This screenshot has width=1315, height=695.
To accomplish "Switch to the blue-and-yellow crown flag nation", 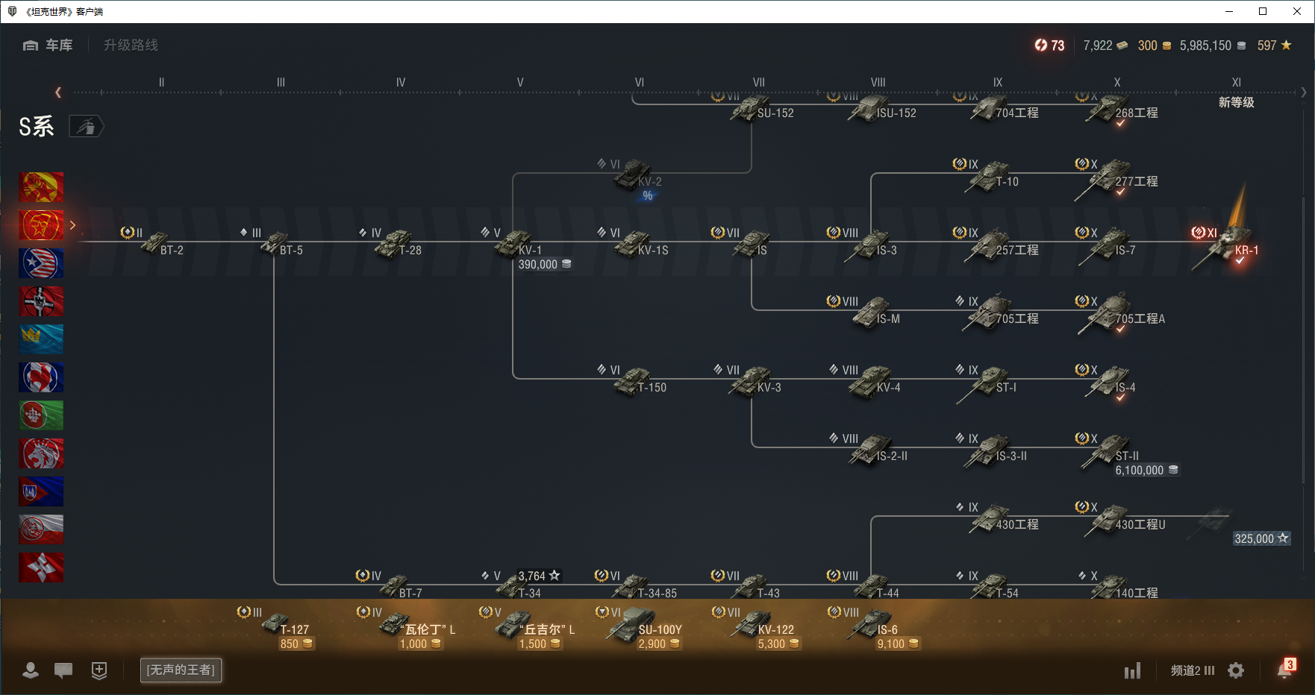I will (41, 339).
